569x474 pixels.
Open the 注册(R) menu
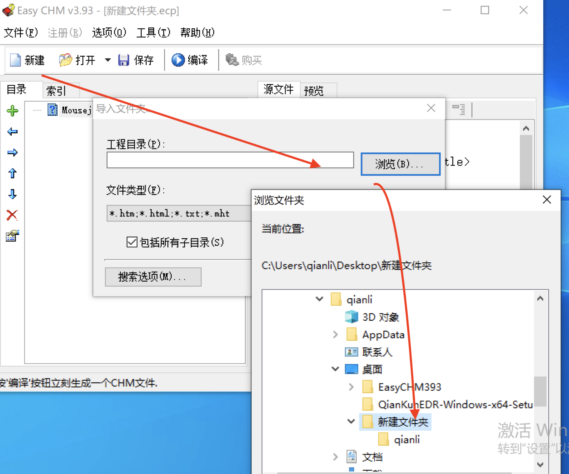pyautogui.click(x=65, y=33)
